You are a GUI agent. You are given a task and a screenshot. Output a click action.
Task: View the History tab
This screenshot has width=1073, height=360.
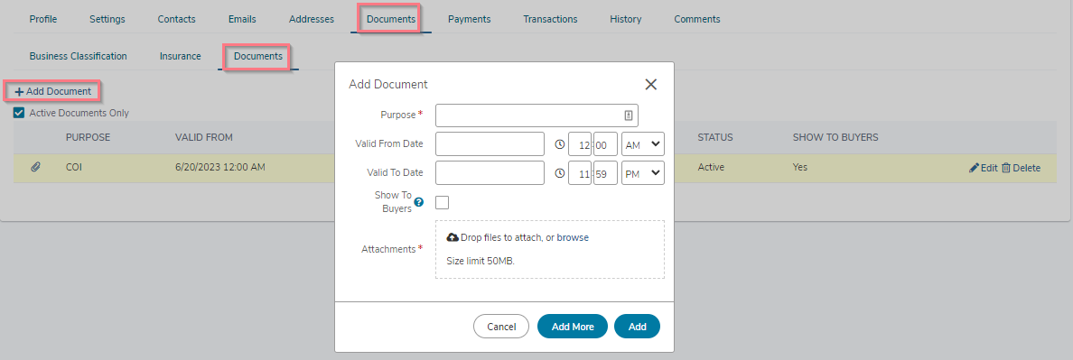625,19
